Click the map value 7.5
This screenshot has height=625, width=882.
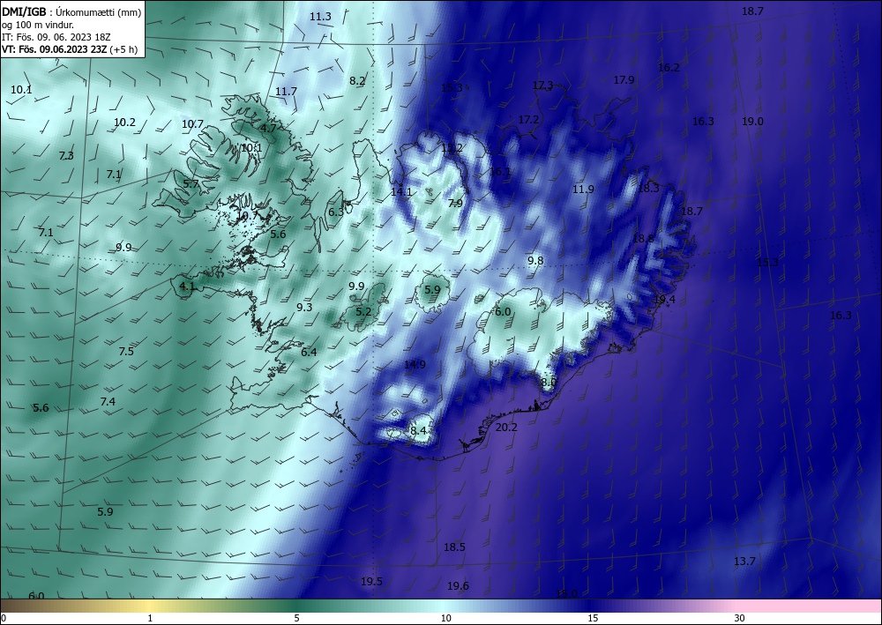point(126,351)
